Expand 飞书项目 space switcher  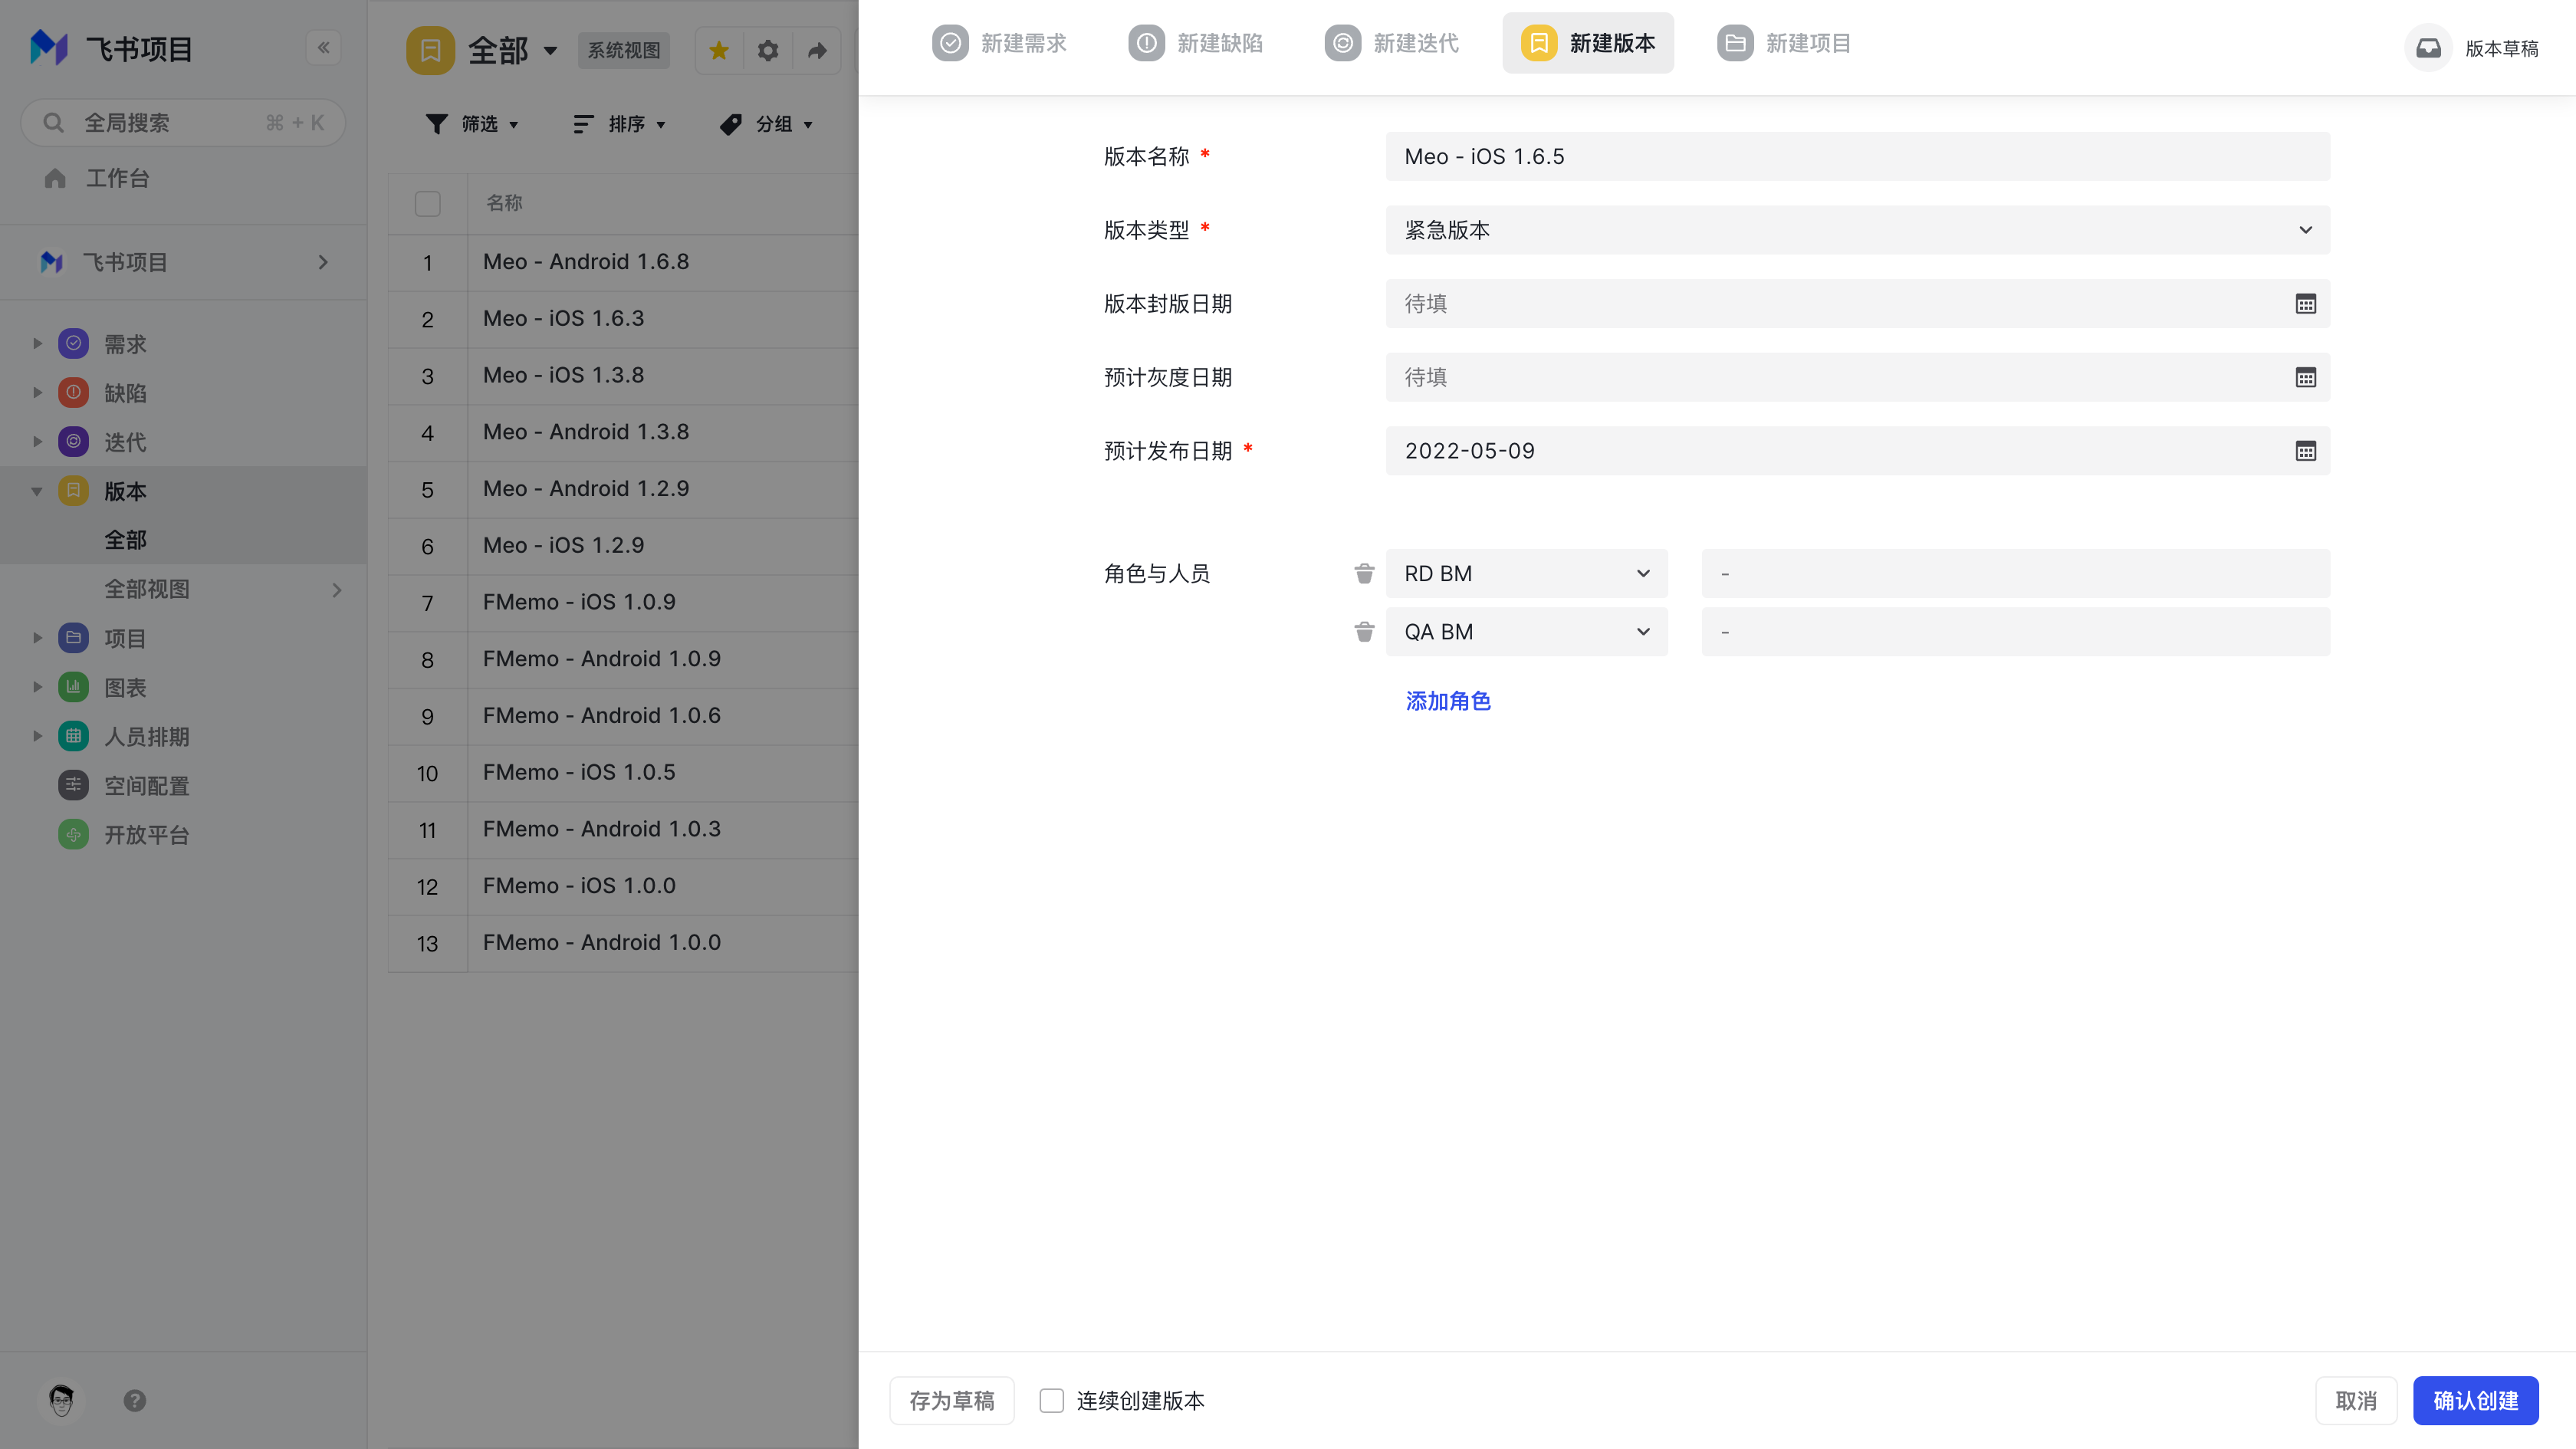(x=322, y=262)
